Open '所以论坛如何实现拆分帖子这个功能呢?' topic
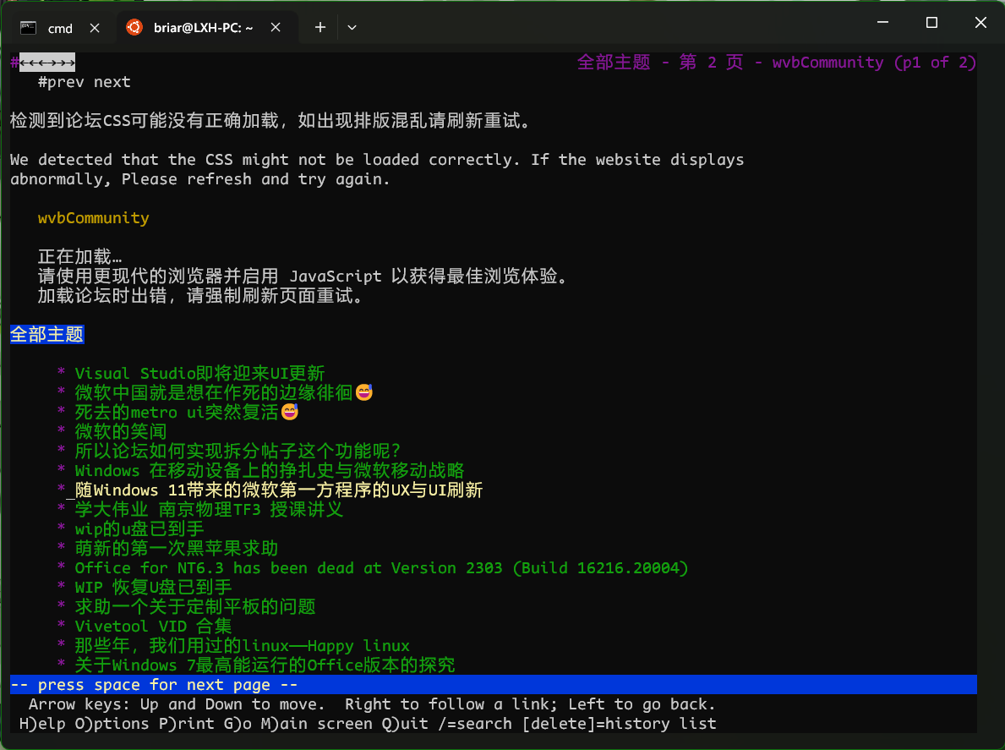Image resolution: width=1005 pixels, height=750 pixels. point(238,452)
